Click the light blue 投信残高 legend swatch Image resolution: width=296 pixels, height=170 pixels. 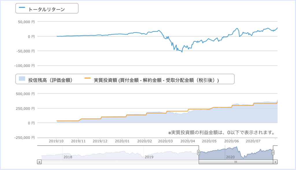pyautogui.click(x=22, y=78)
